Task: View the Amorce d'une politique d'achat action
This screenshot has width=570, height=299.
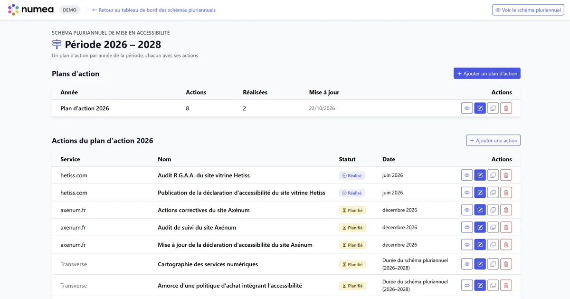Action: pos(467,285)
